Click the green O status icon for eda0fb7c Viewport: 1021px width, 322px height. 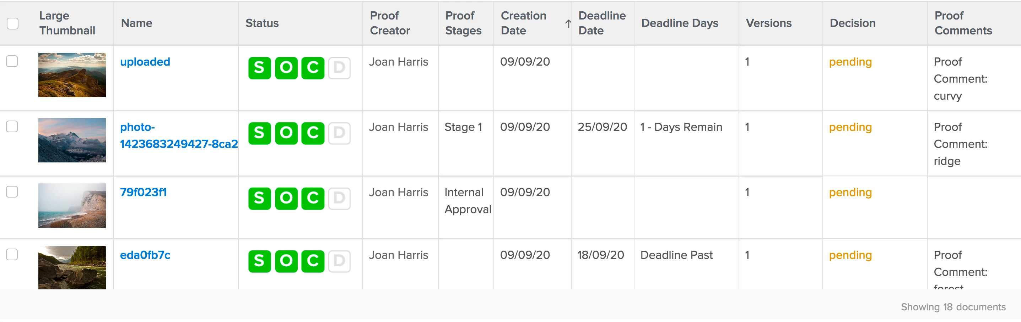286,261
